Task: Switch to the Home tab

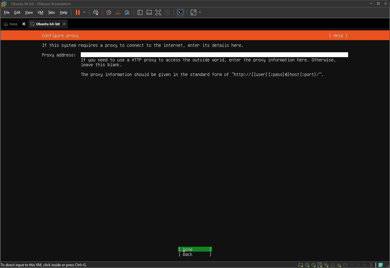Action: click(x=11, y=24)
